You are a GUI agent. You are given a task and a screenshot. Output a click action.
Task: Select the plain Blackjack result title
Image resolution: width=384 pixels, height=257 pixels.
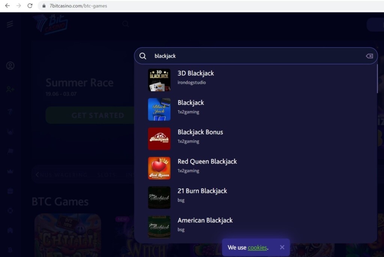191,103
